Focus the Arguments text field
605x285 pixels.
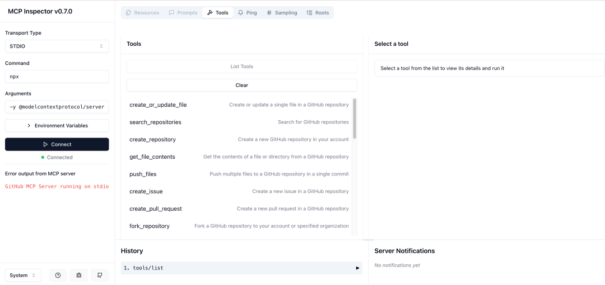tap(57, 107)
